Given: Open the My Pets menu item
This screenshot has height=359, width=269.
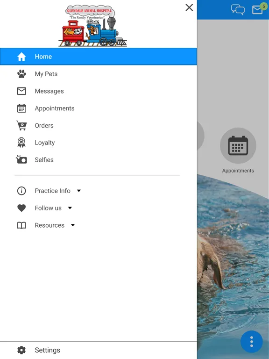Looking at the screenshot, I should pyautogui.click(x=99, y=74).
